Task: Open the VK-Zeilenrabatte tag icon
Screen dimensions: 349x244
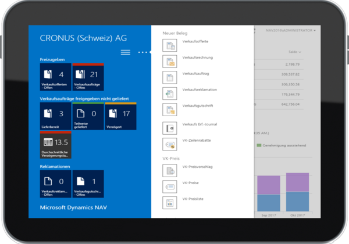Action: [x=170, y=144]
